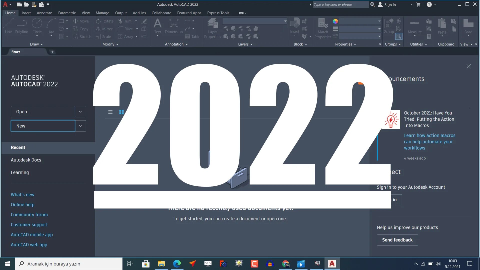Expand the Open dropdown arrow

pyautogui.click(x=80, y=112)
